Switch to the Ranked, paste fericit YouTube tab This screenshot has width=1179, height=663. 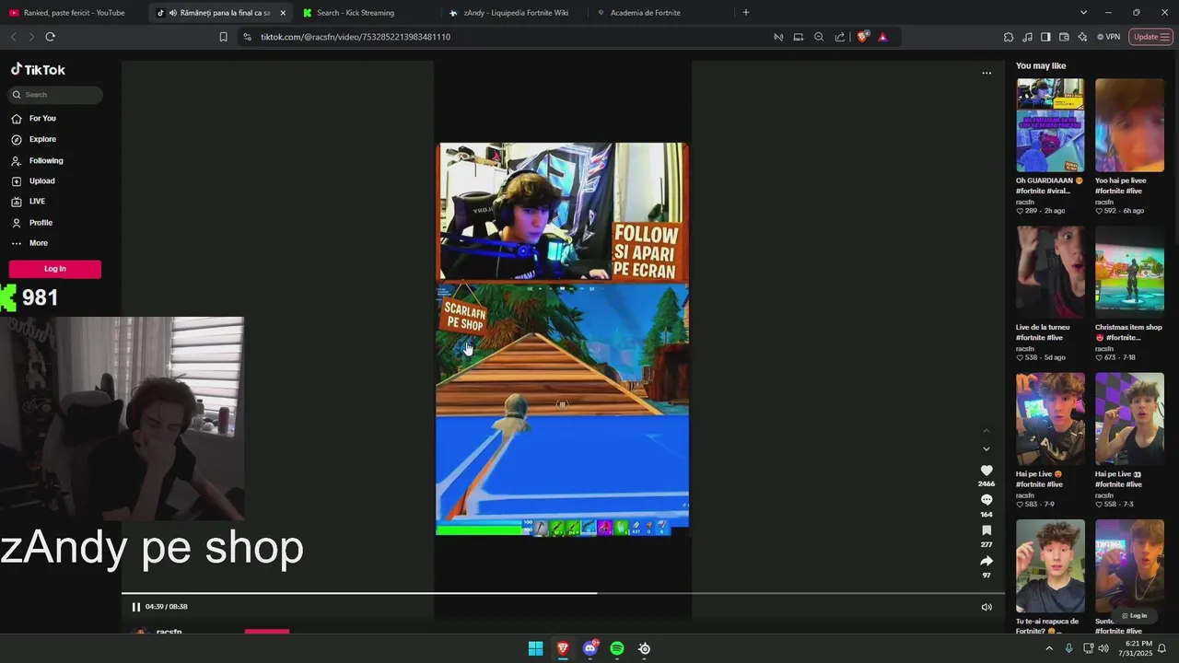click(x=72, y=13)
